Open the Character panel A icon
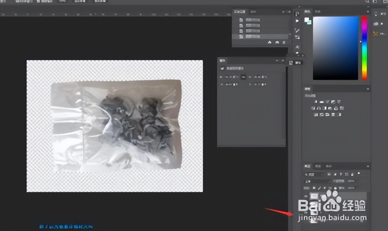Screen dimensions: 388x231 (x=298, y=47)
